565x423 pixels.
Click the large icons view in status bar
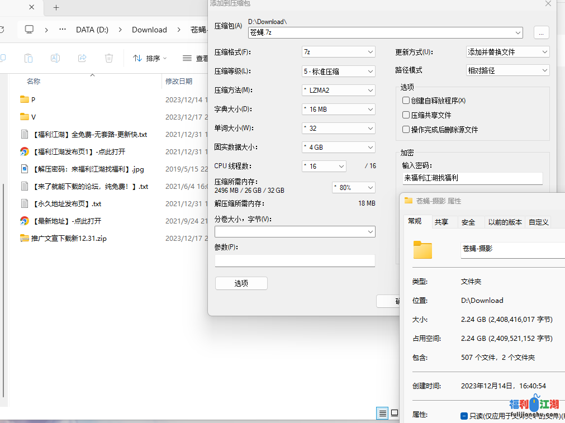(394, 413)
